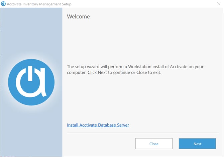This screenshot has width=224, height=157.
Task: Click the "Acctivate Inventory Management Setup" window title
Action: [x=39, y=4]
